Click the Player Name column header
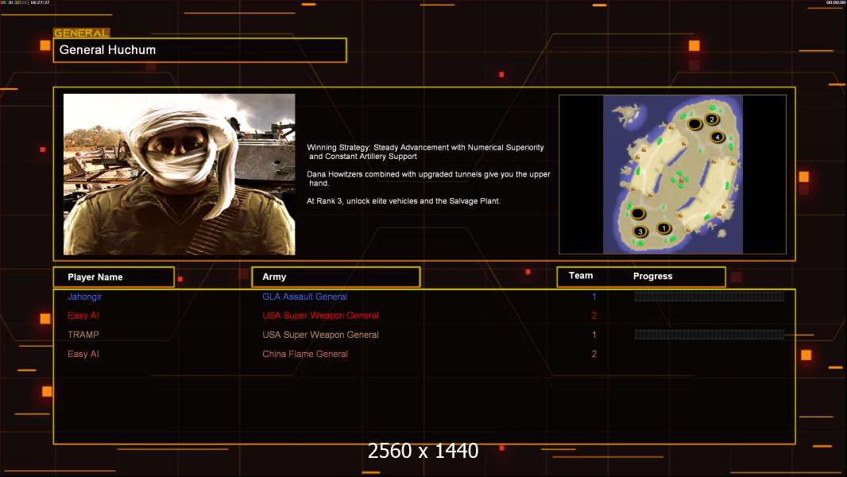847x477 pixels. click(114, 277)
